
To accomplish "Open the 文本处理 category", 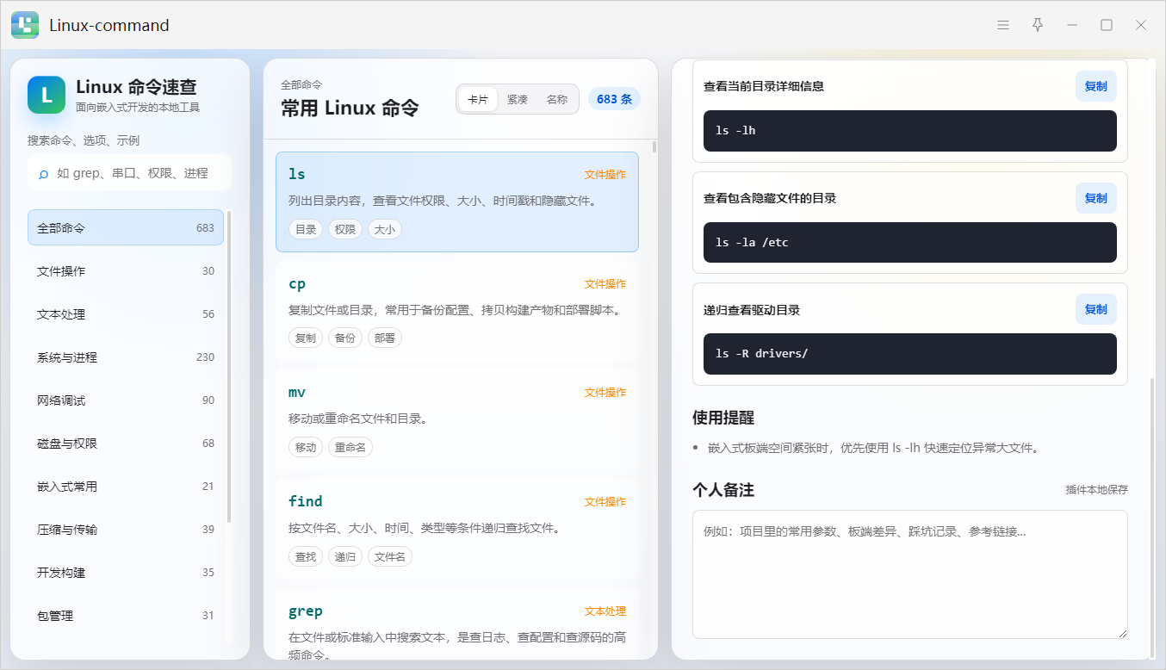I will tap(126, 314).
